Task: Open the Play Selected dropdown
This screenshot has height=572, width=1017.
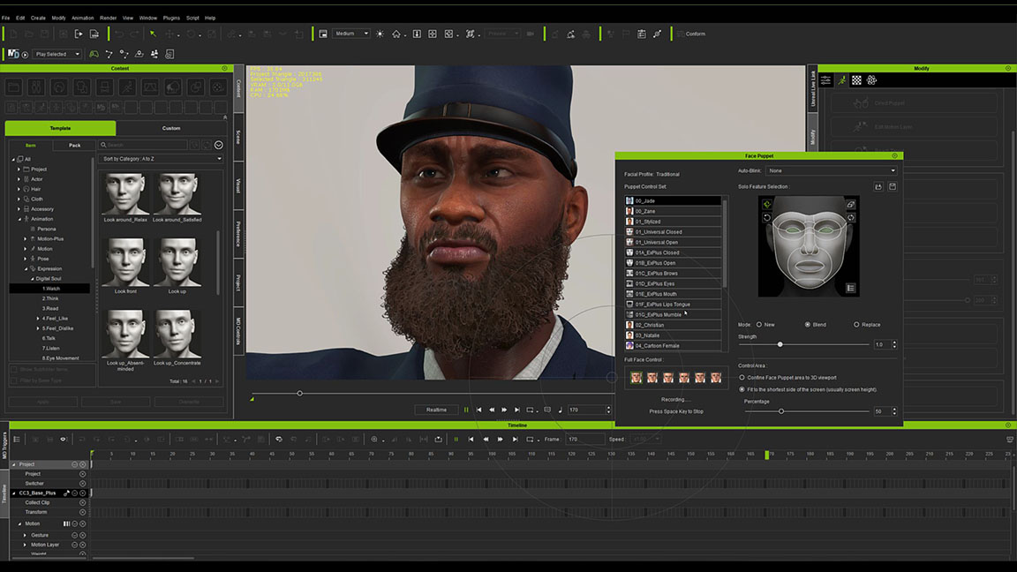Action: click(x=57, y=55)
